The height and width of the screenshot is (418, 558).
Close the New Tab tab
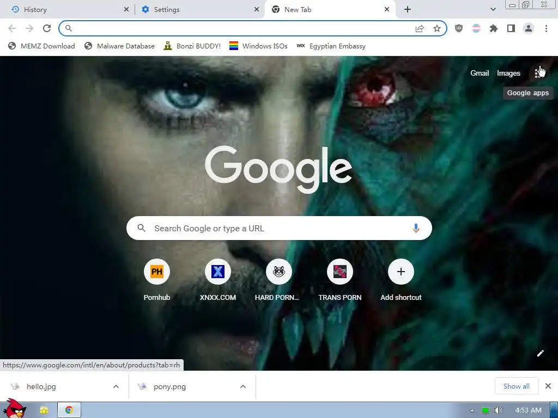(x=387, y=10)
